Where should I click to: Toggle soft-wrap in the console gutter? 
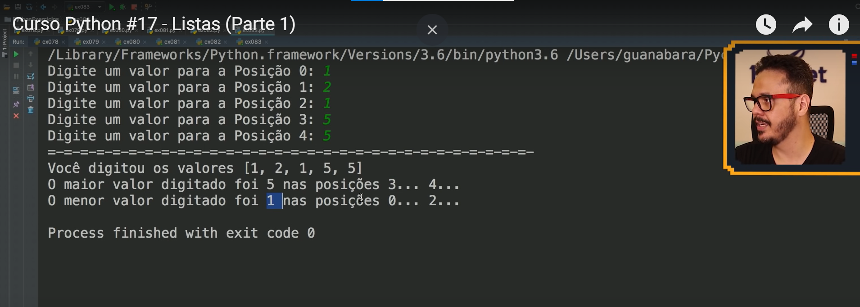click(x=31, y=76)
